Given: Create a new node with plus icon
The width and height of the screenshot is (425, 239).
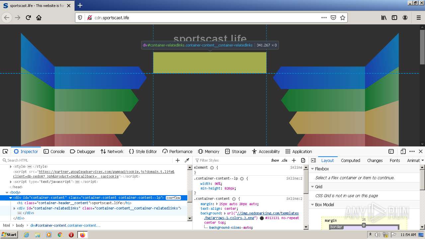Looking at the screenshot, I should (178, 160).
